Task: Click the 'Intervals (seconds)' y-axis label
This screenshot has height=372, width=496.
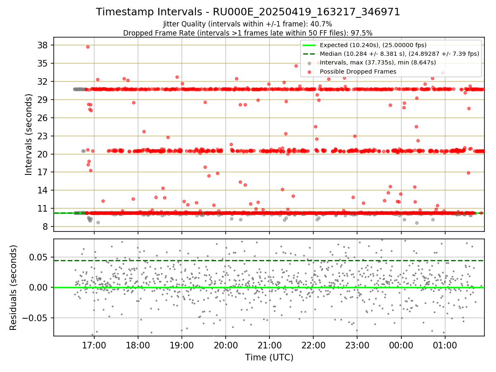Action: click(x=29, y=134)
